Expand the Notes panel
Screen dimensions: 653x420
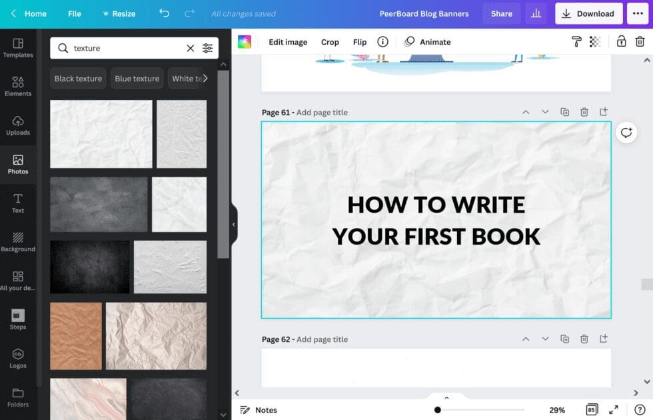pos(259,410)
